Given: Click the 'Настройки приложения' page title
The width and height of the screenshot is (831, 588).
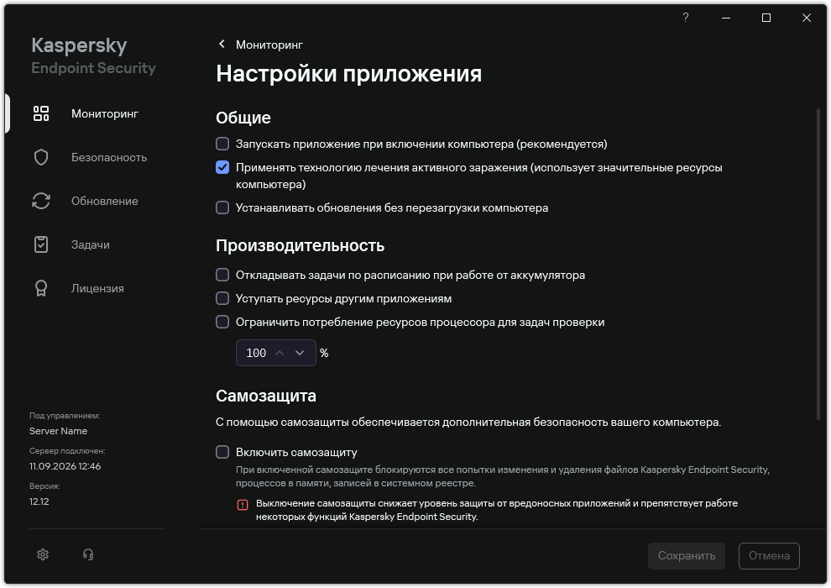Looking at the screenshot, I should [348, 73].
